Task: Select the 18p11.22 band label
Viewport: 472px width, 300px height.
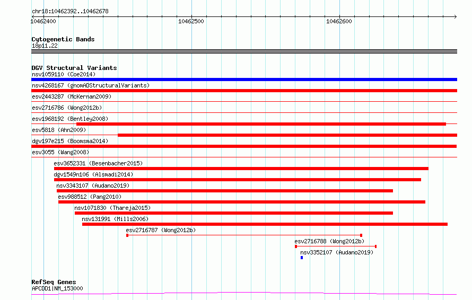Action: pyautogui.click(x=45, y=46)
